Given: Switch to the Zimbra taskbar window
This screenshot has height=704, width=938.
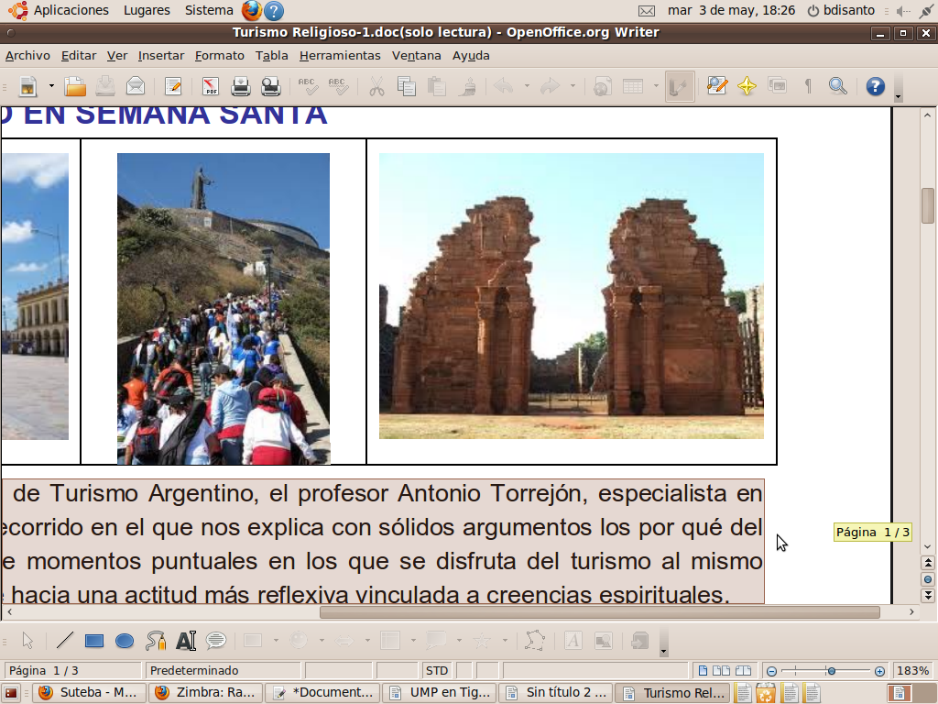Looking at the screenshot, I should coord(205,692).
